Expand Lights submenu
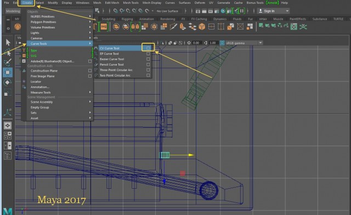351x215 pixels. coord(59,33)
